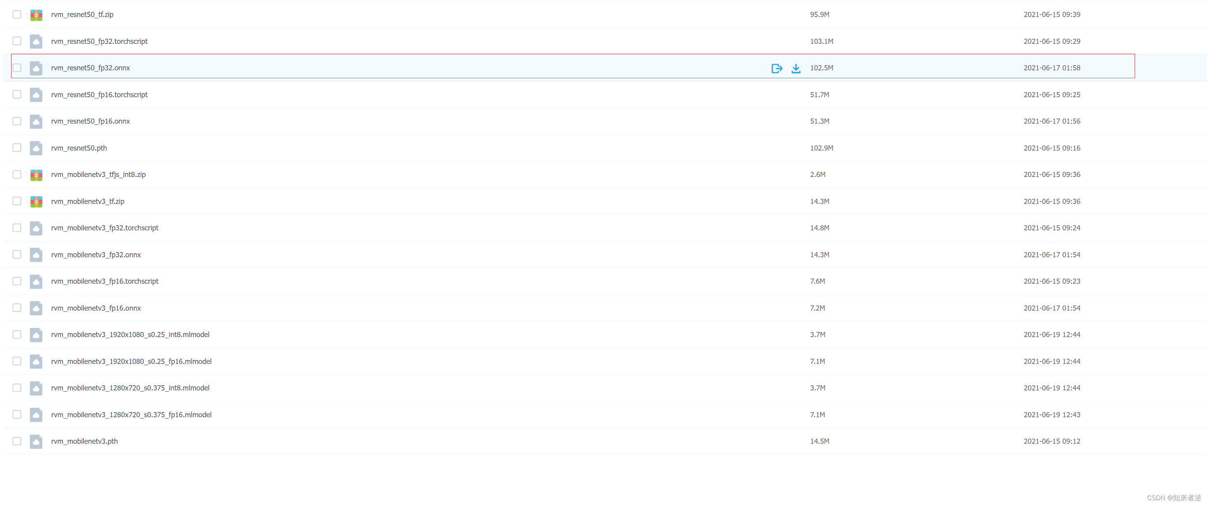Click the archive icon for rvm_mobilenetv3_tfjs_int8.zip
1207x505 pixels.
pyautogui.click(x=36, y=175)
